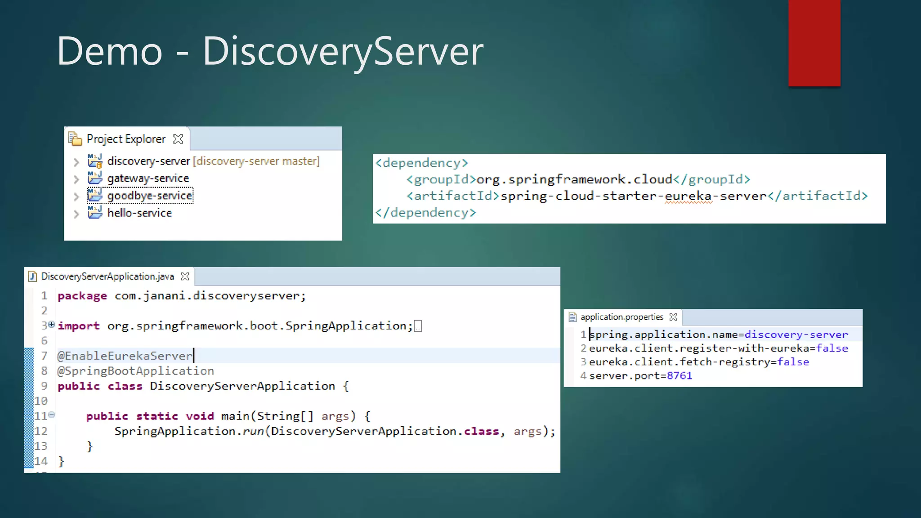Click the eureka.client.fetch-registry=false line
Image resolution: width=921 pixels, height=518 pixels.
(699, 362)
